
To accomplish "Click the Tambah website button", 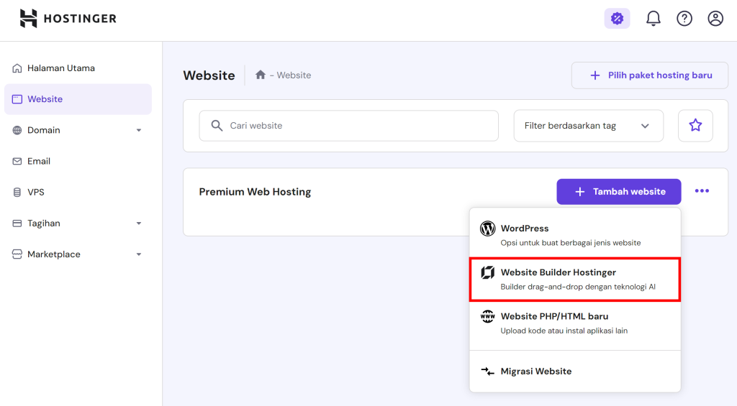I will pyautogui.click(x=618, y=192).
